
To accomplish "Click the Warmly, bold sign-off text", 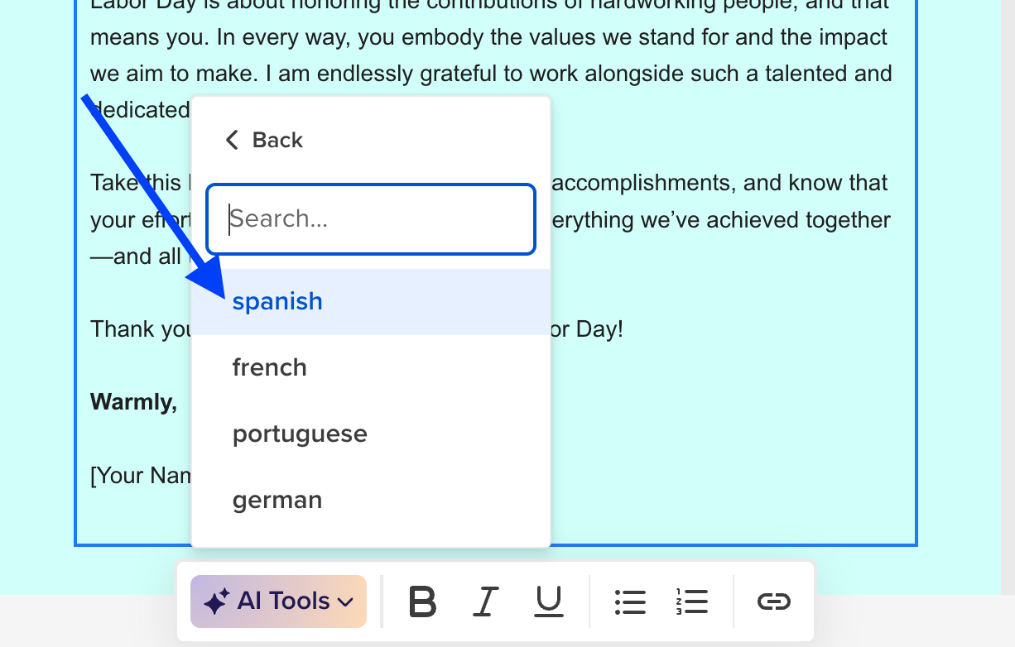I will [x=133, y=402].
